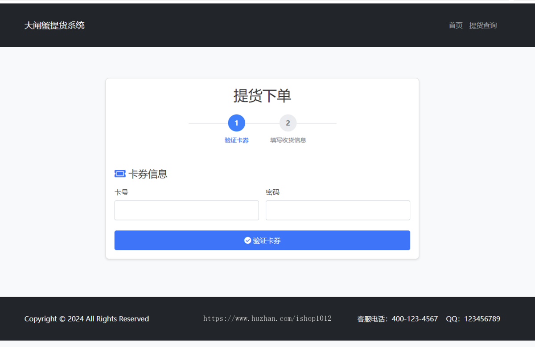Click the QQ: 123456789 footer text
This screenshot has width=535, height=347.
[x=473, y=319]
